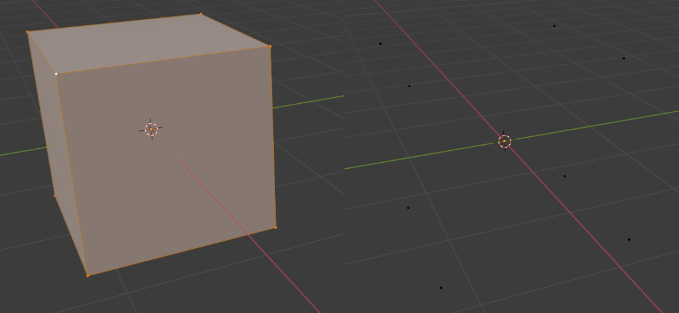
Task: Select the bottom-right loose vertex in right viewport
Action: 629,240
